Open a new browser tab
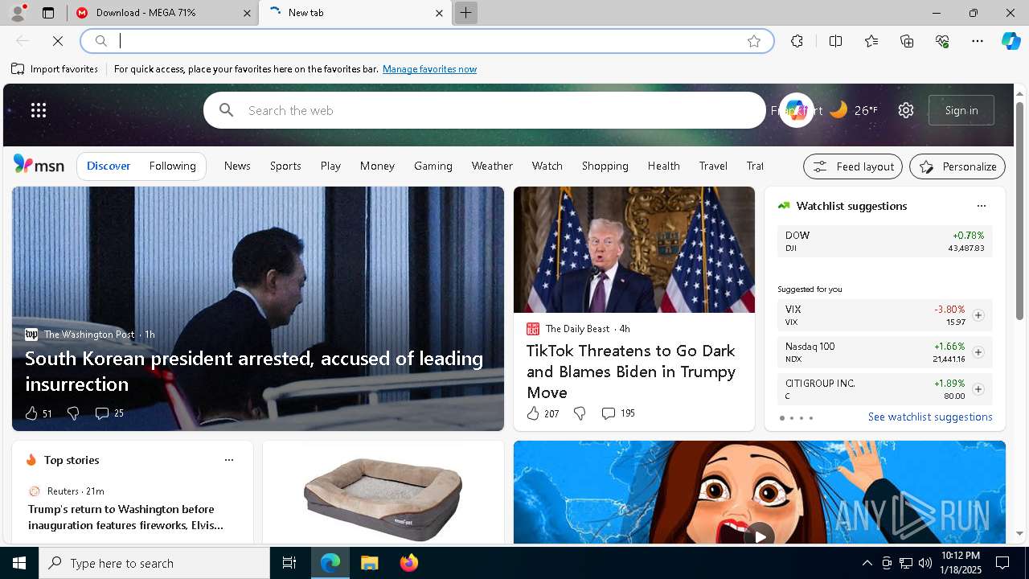 (465, 13)
